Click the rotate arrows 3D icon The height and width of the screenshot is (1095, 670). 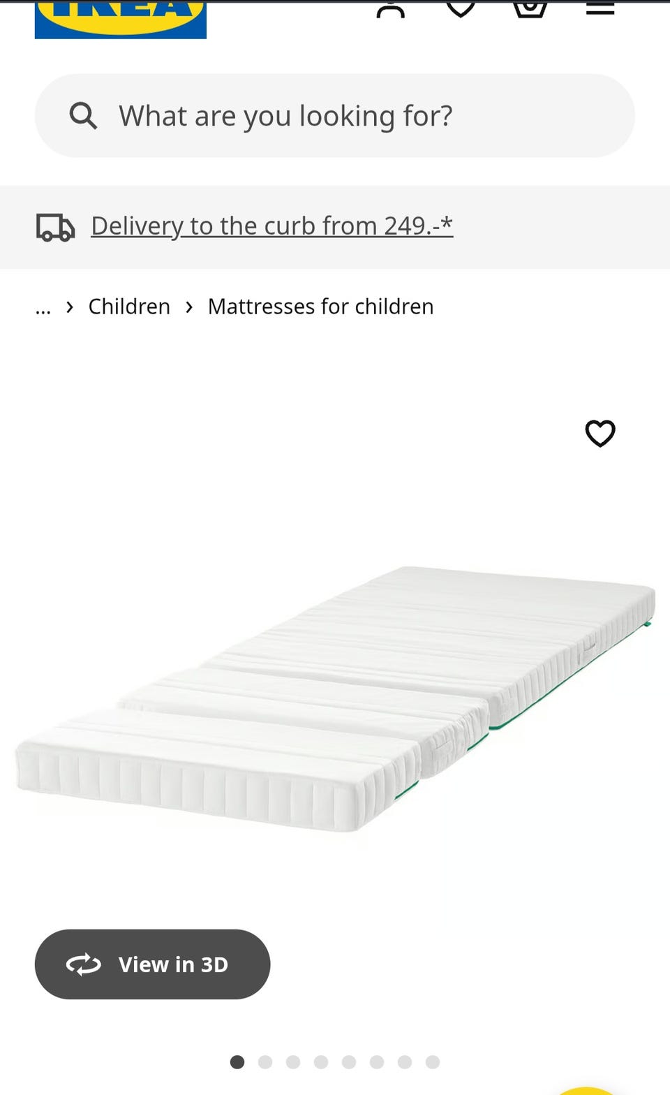[84, 964]
